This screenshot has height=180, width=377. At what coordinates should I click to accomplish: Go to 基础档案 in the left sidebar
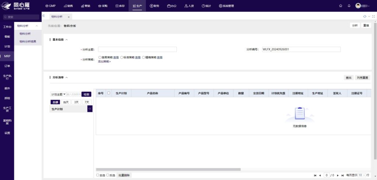[x=7, y=122]
